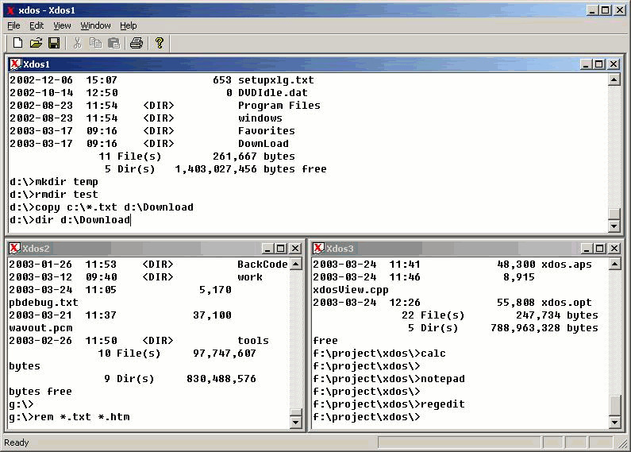Click 'rem *.txt *.htm' line in Xdos2

pyautogui.click(x=69, y=417)
